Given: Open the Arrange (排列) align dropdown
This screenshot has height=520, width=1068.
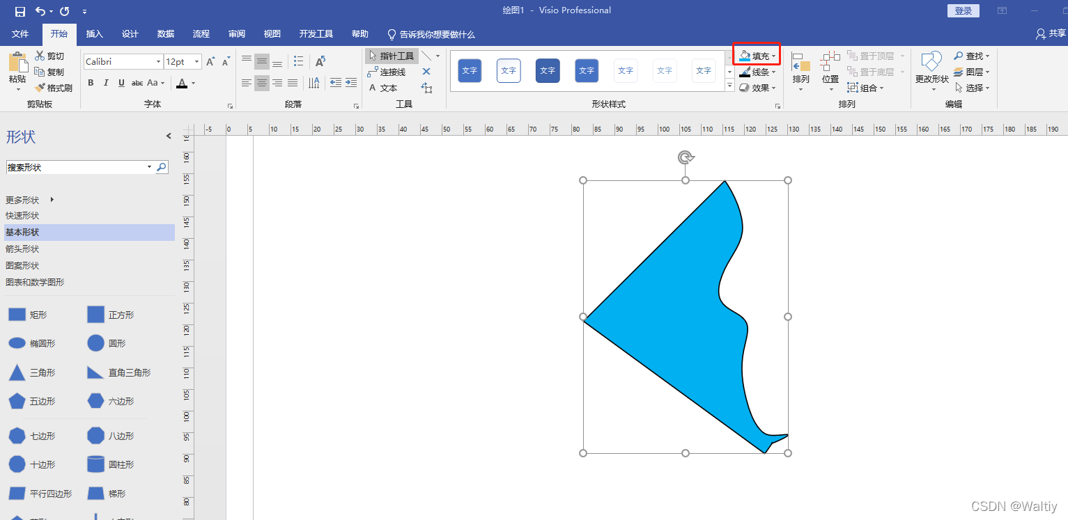Looking at the screenshot, I should [800, 70].
